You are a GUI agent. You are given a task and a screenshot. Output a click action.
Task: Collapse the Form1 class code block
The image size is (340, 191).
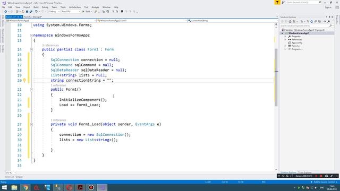click(x=31, y=49)
